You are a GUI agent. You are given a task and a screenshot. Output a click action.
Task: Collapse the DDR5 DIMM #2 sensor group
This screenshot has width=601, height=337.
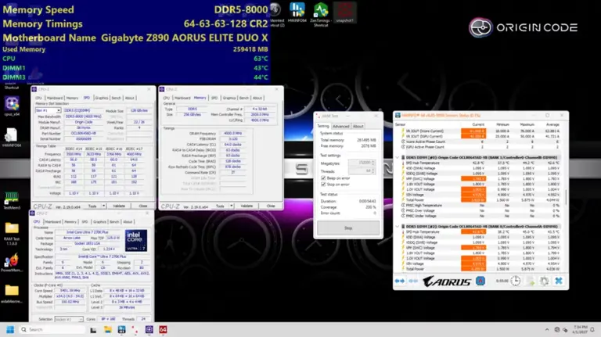point(398,226)
